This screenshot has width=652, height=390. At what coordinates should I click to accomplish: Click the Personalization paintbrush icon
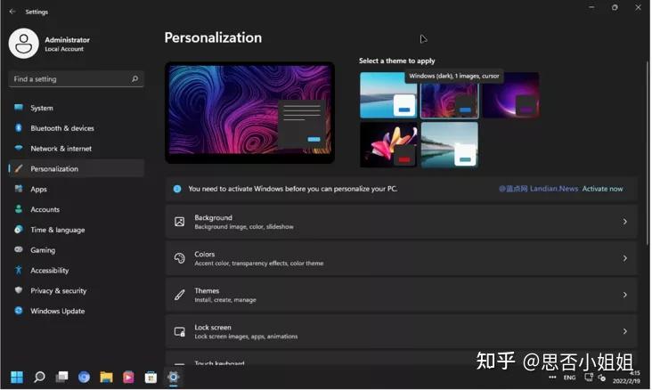[19, 168]
